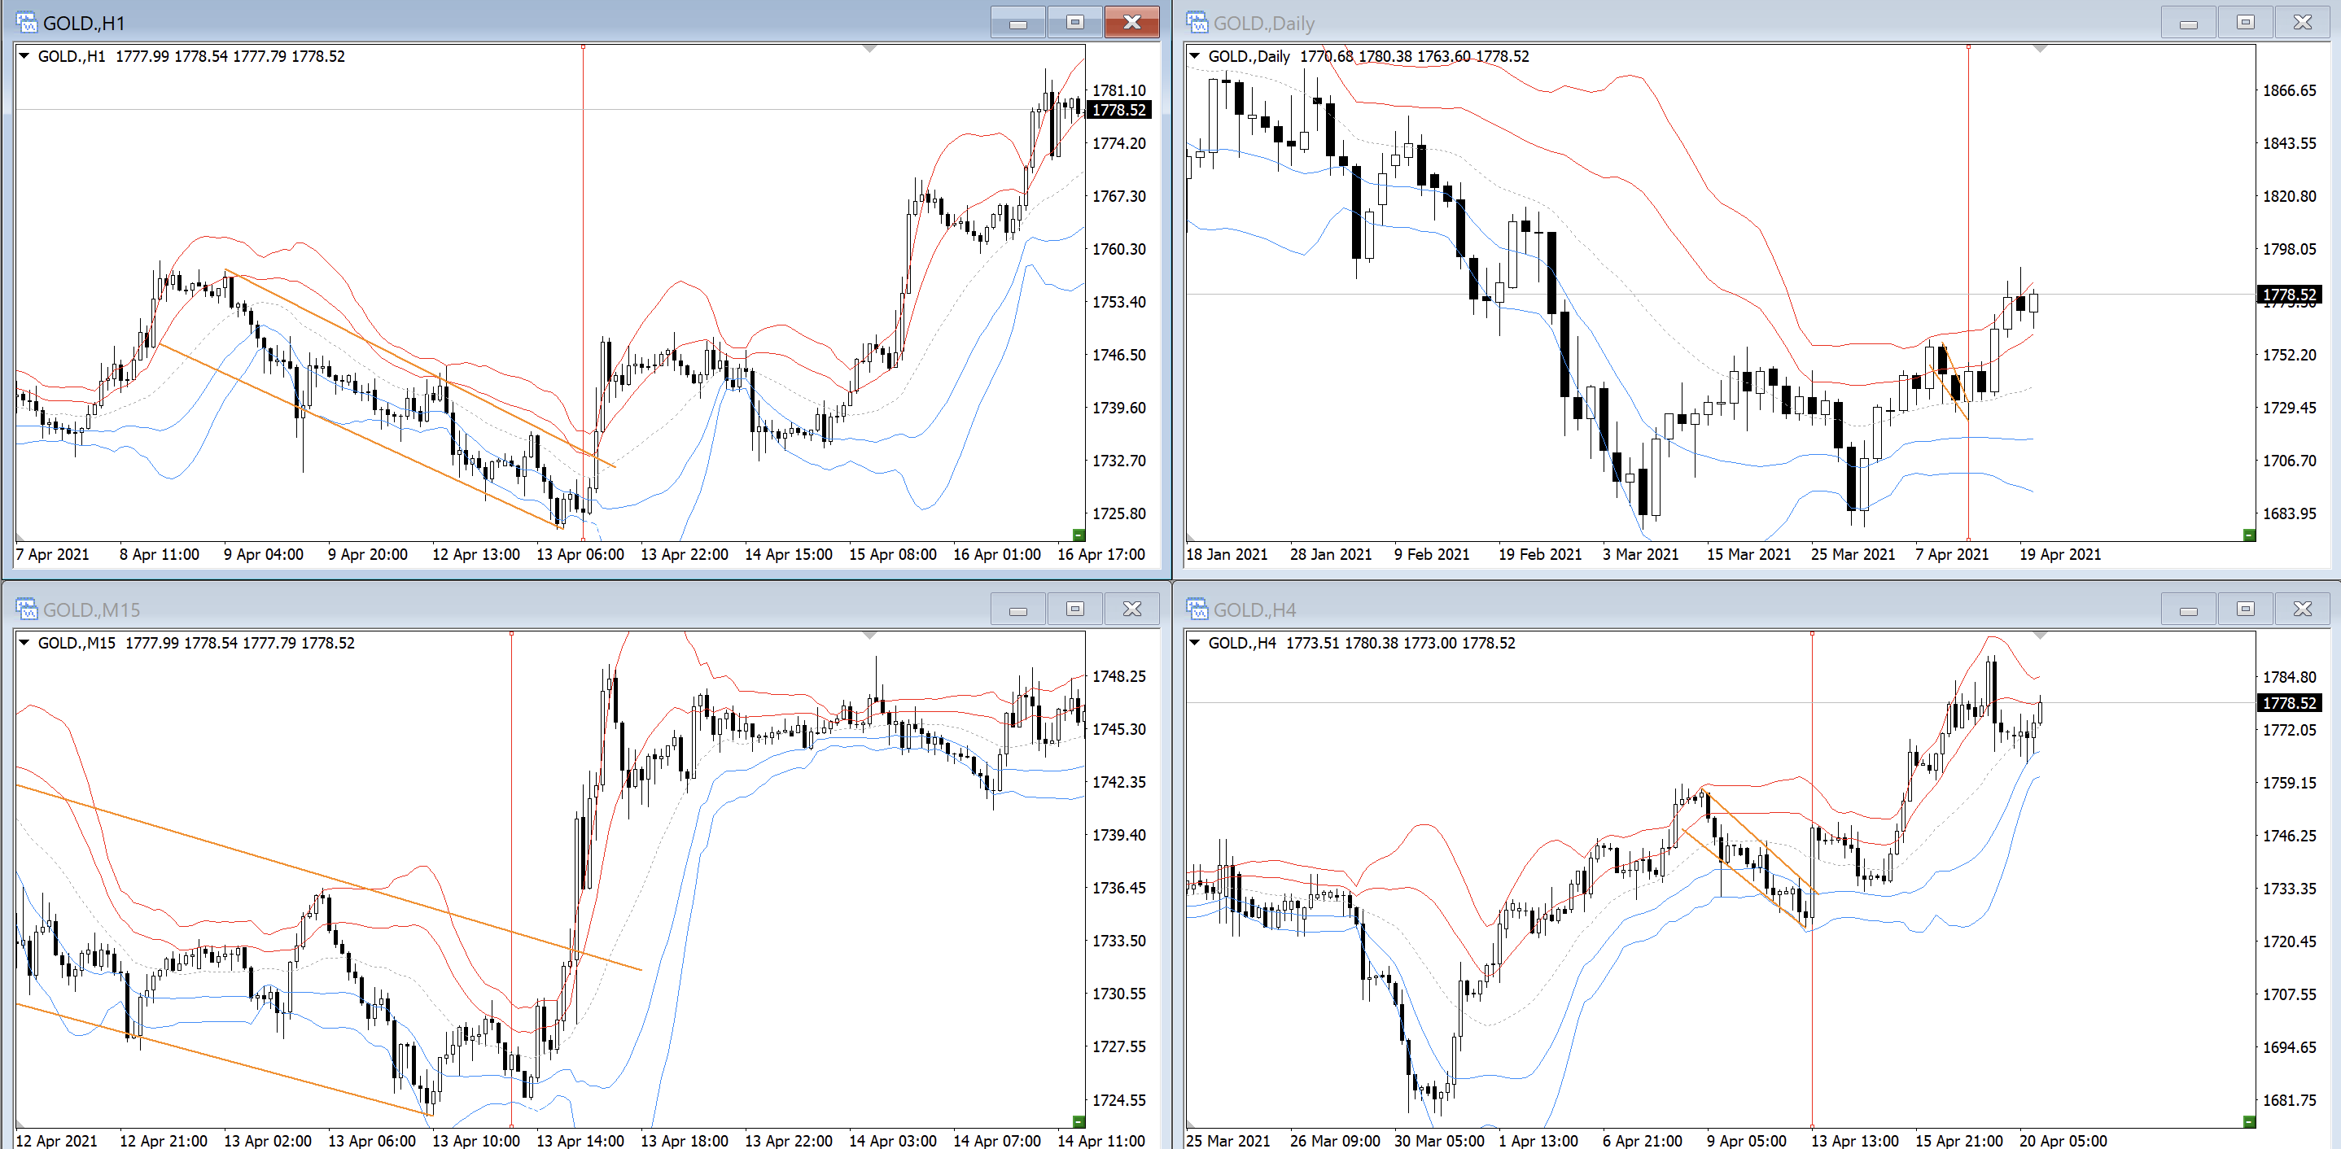Screen dimensions: 2341x1149
Task: Maximize the GOLD.,Daily chart window
Action: [x=2245, y=22]
